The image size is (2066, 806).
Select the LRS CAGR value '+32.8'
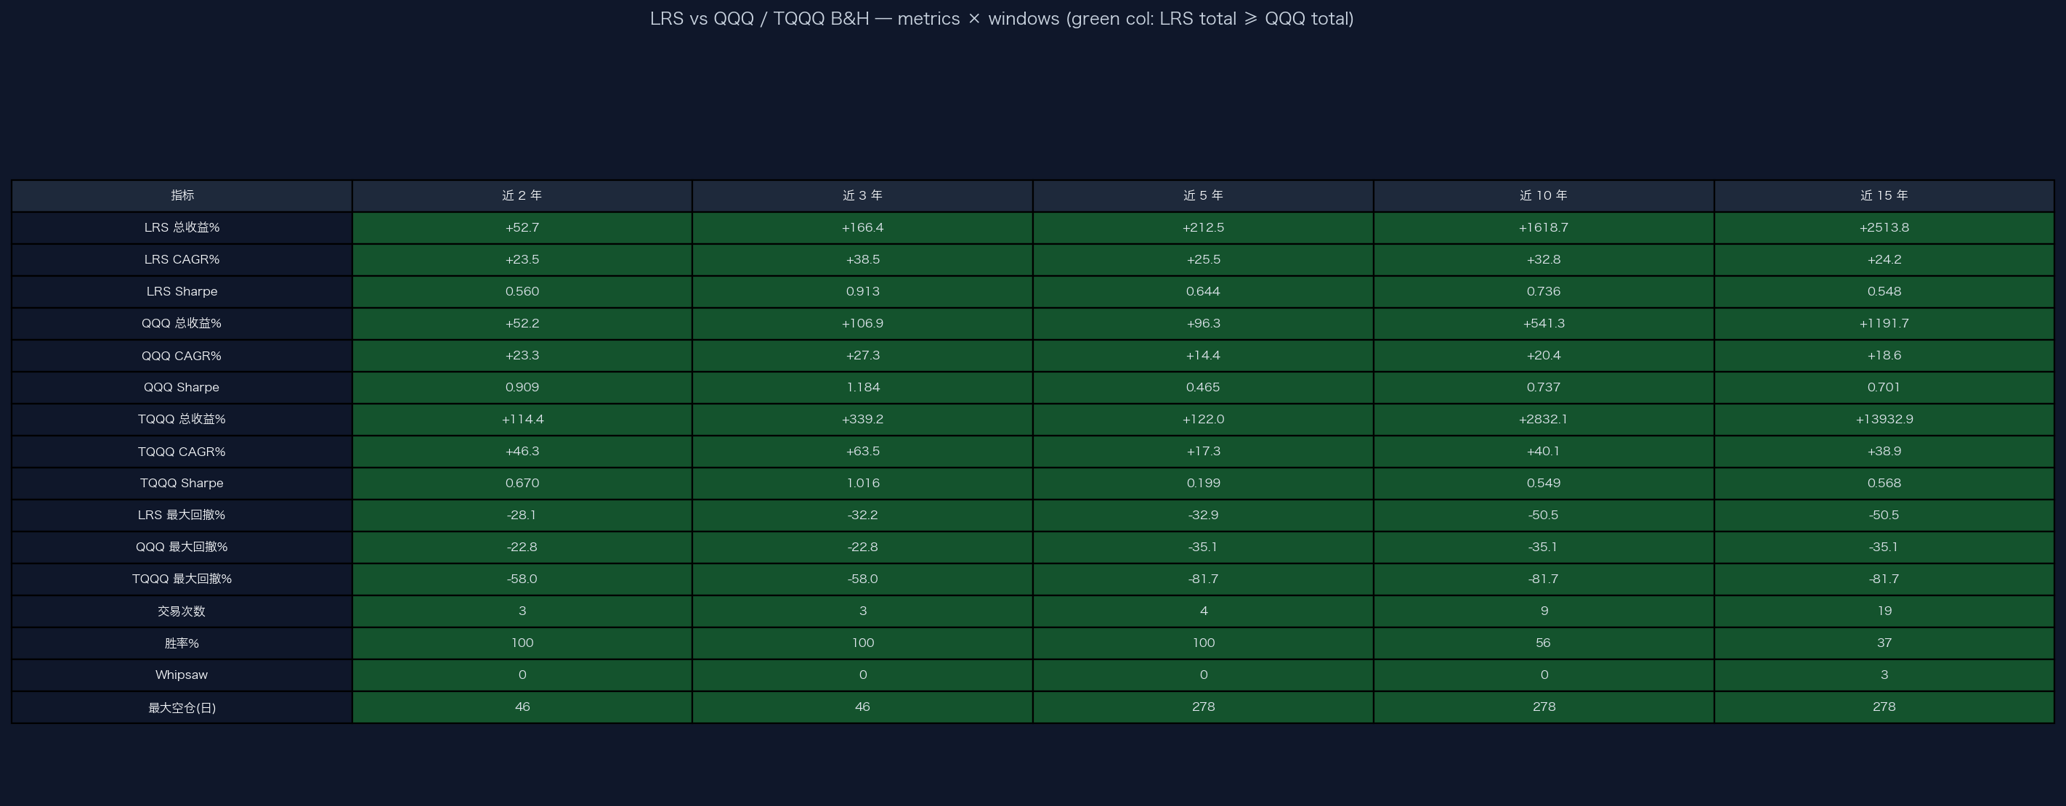(x=1544, y=260)
